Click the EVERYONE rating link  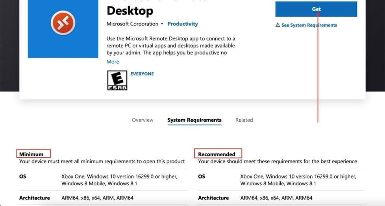(x=142, y=74)
